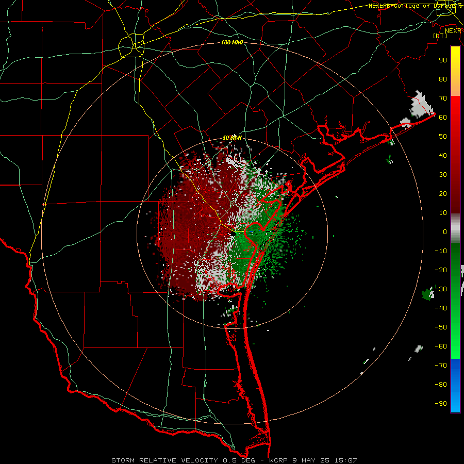Click the -40 value on velocity scale

click(x=441, y=308)
